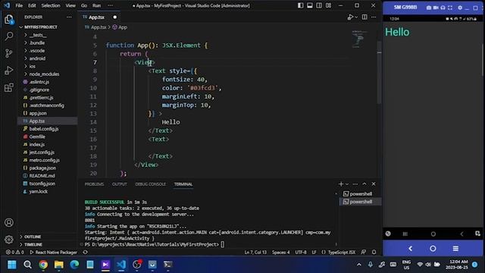The height and width of the screenshot is (273, 485).
Task: Open notifications bell in status bar
Action: [374, 253]
